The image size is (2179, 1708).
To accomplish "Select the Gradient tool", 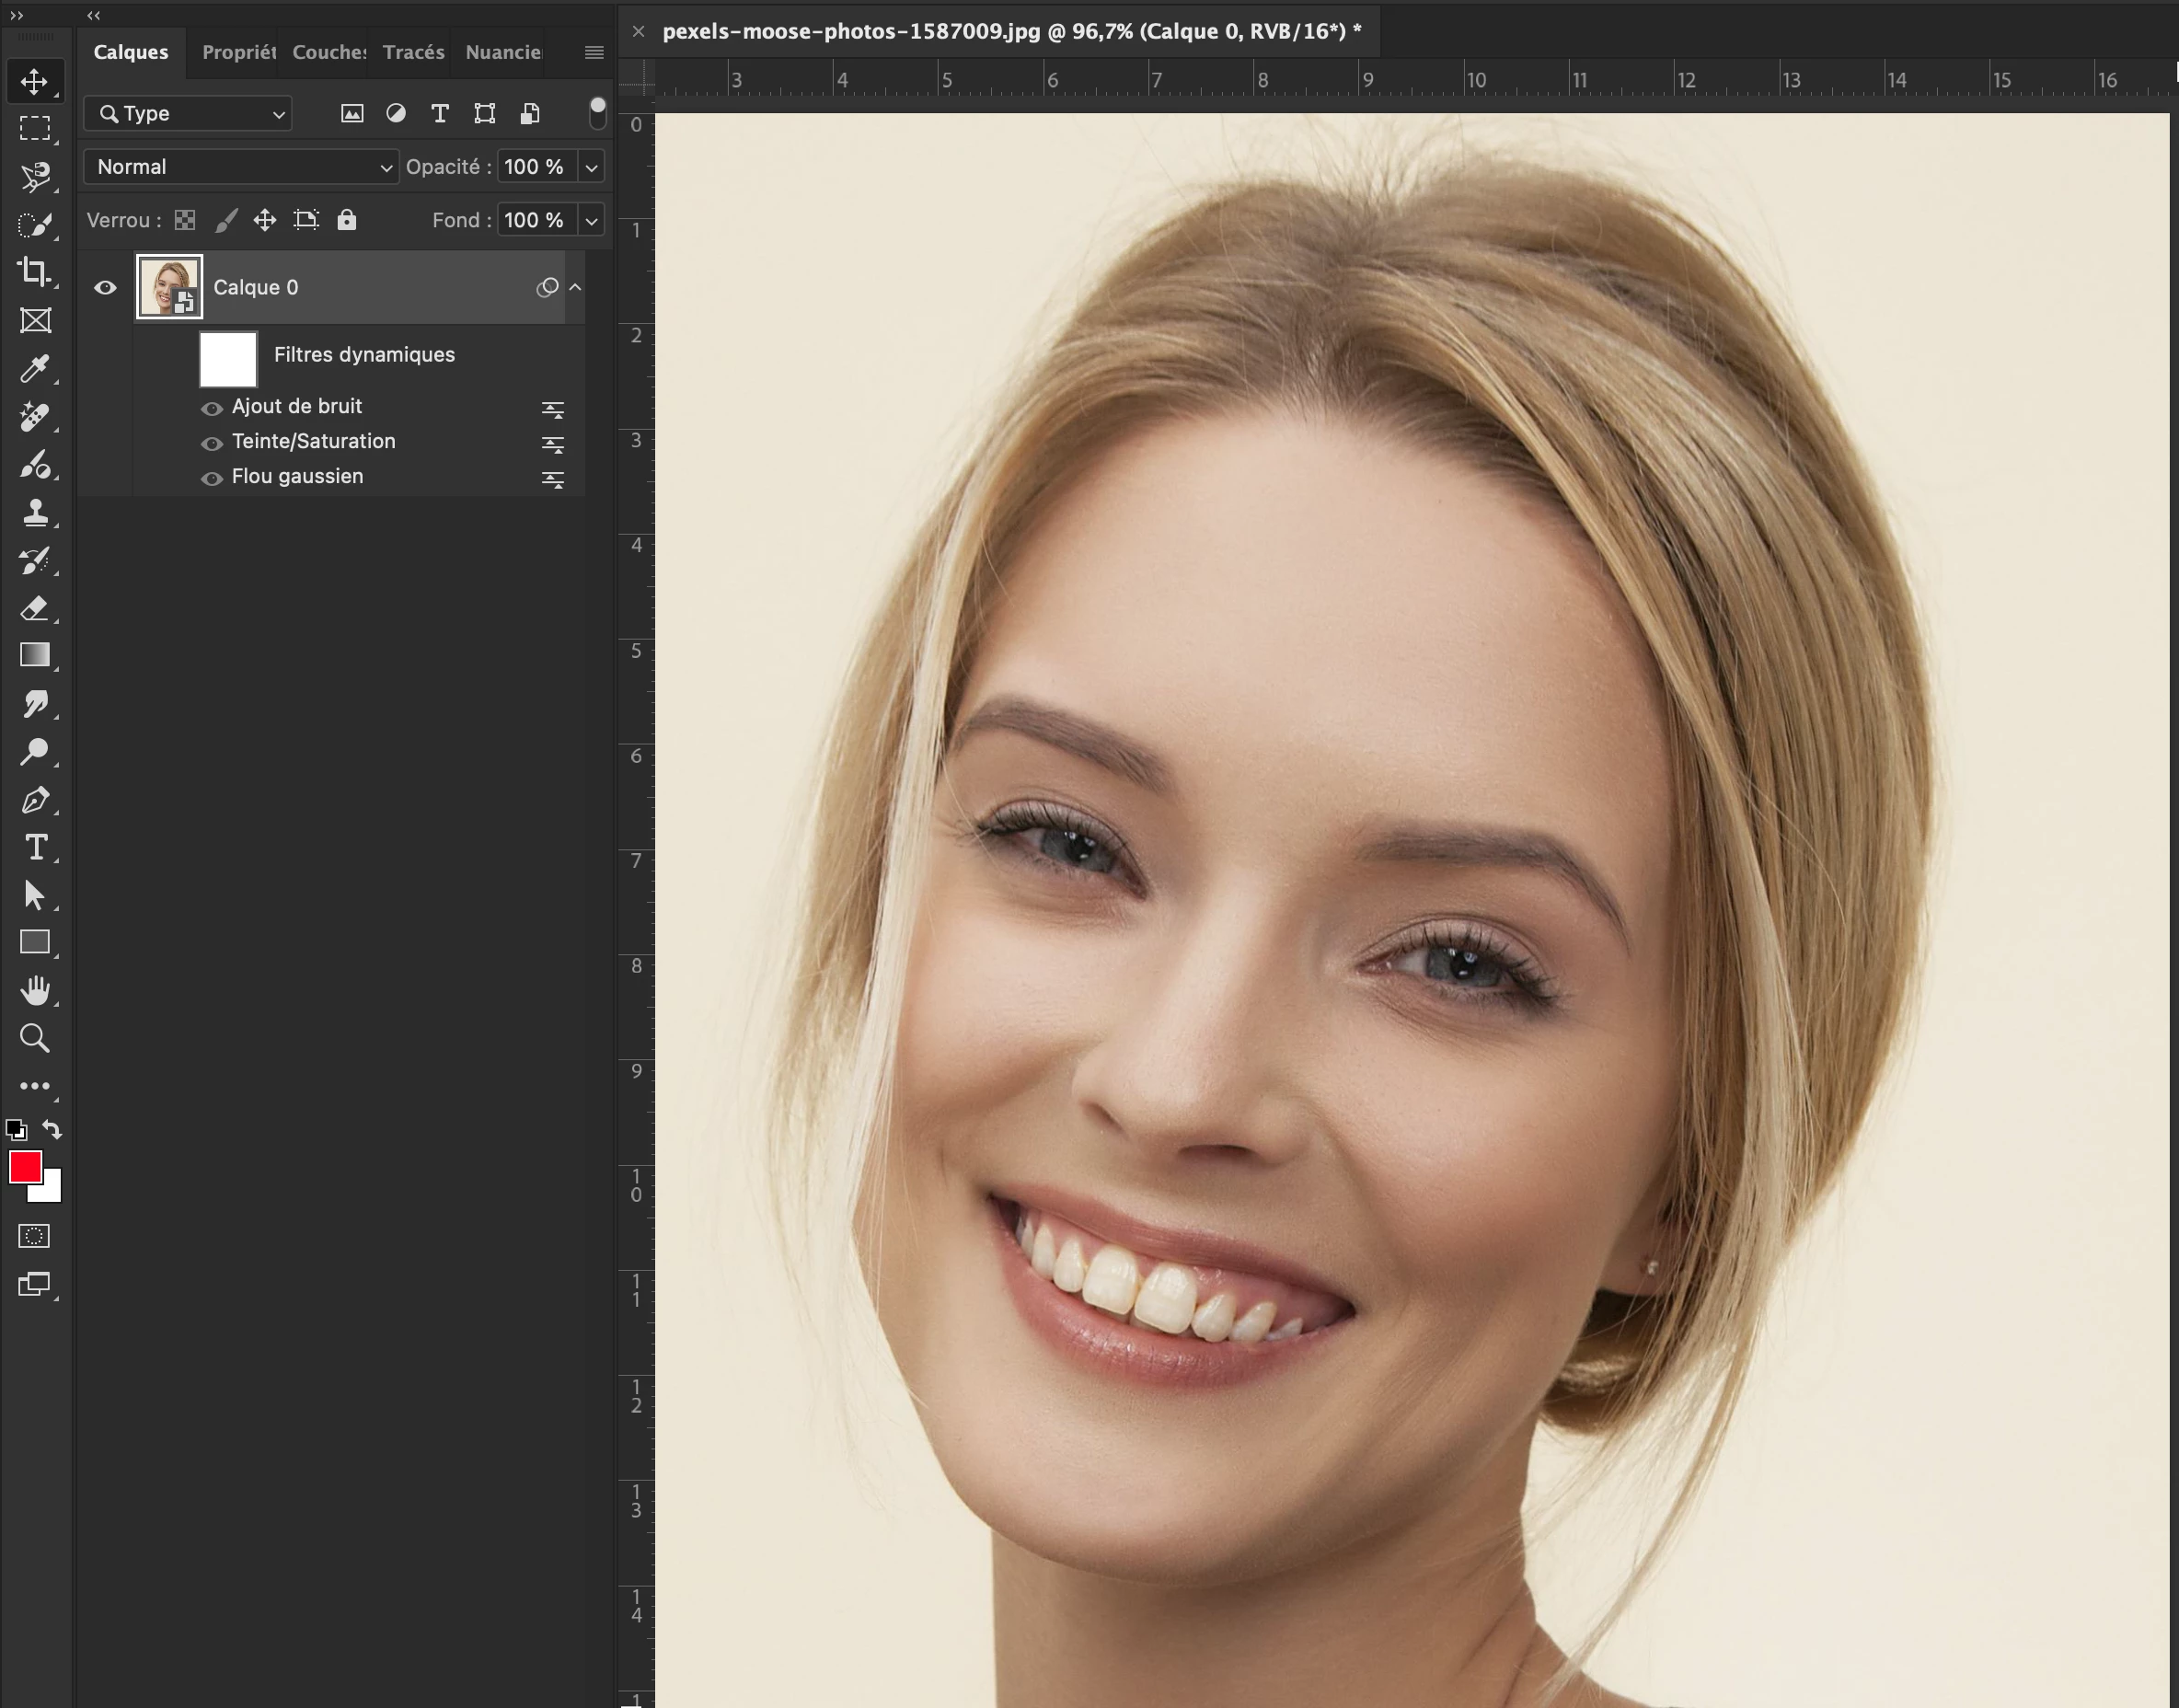I will (35, 655).
